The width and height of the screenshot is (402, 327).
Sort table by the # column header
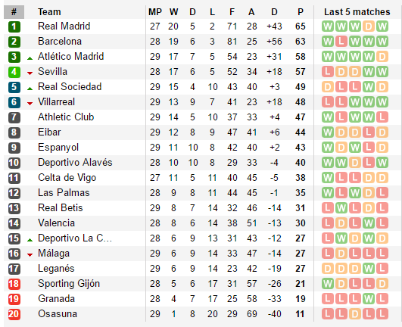[x=14, y=12]
